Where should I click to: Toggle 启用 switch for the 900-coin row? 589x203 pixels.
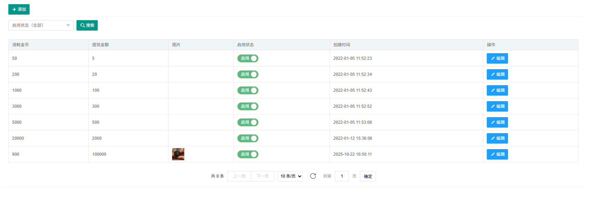[x=248, y=154]
